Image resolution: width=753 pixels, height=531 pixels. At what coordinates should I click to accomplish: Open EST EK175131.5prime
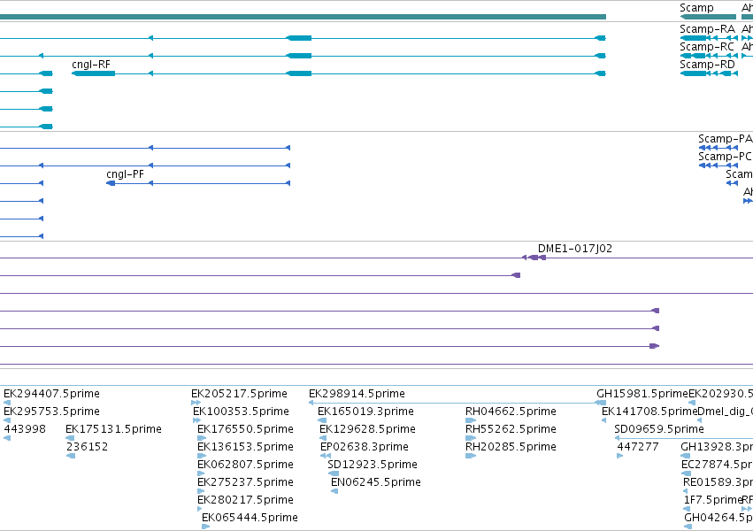click(113, 429)
